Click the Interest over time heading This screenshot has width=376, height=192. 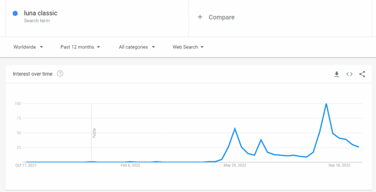pos(33,74)
